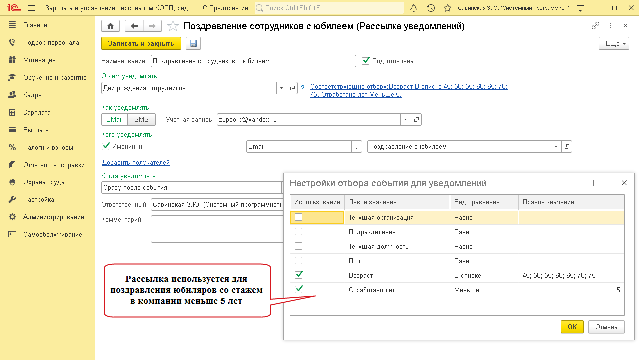Viewport: 639px width, 360px height.
Task: Click the Добавить получателей link
Action: point(136,162)
